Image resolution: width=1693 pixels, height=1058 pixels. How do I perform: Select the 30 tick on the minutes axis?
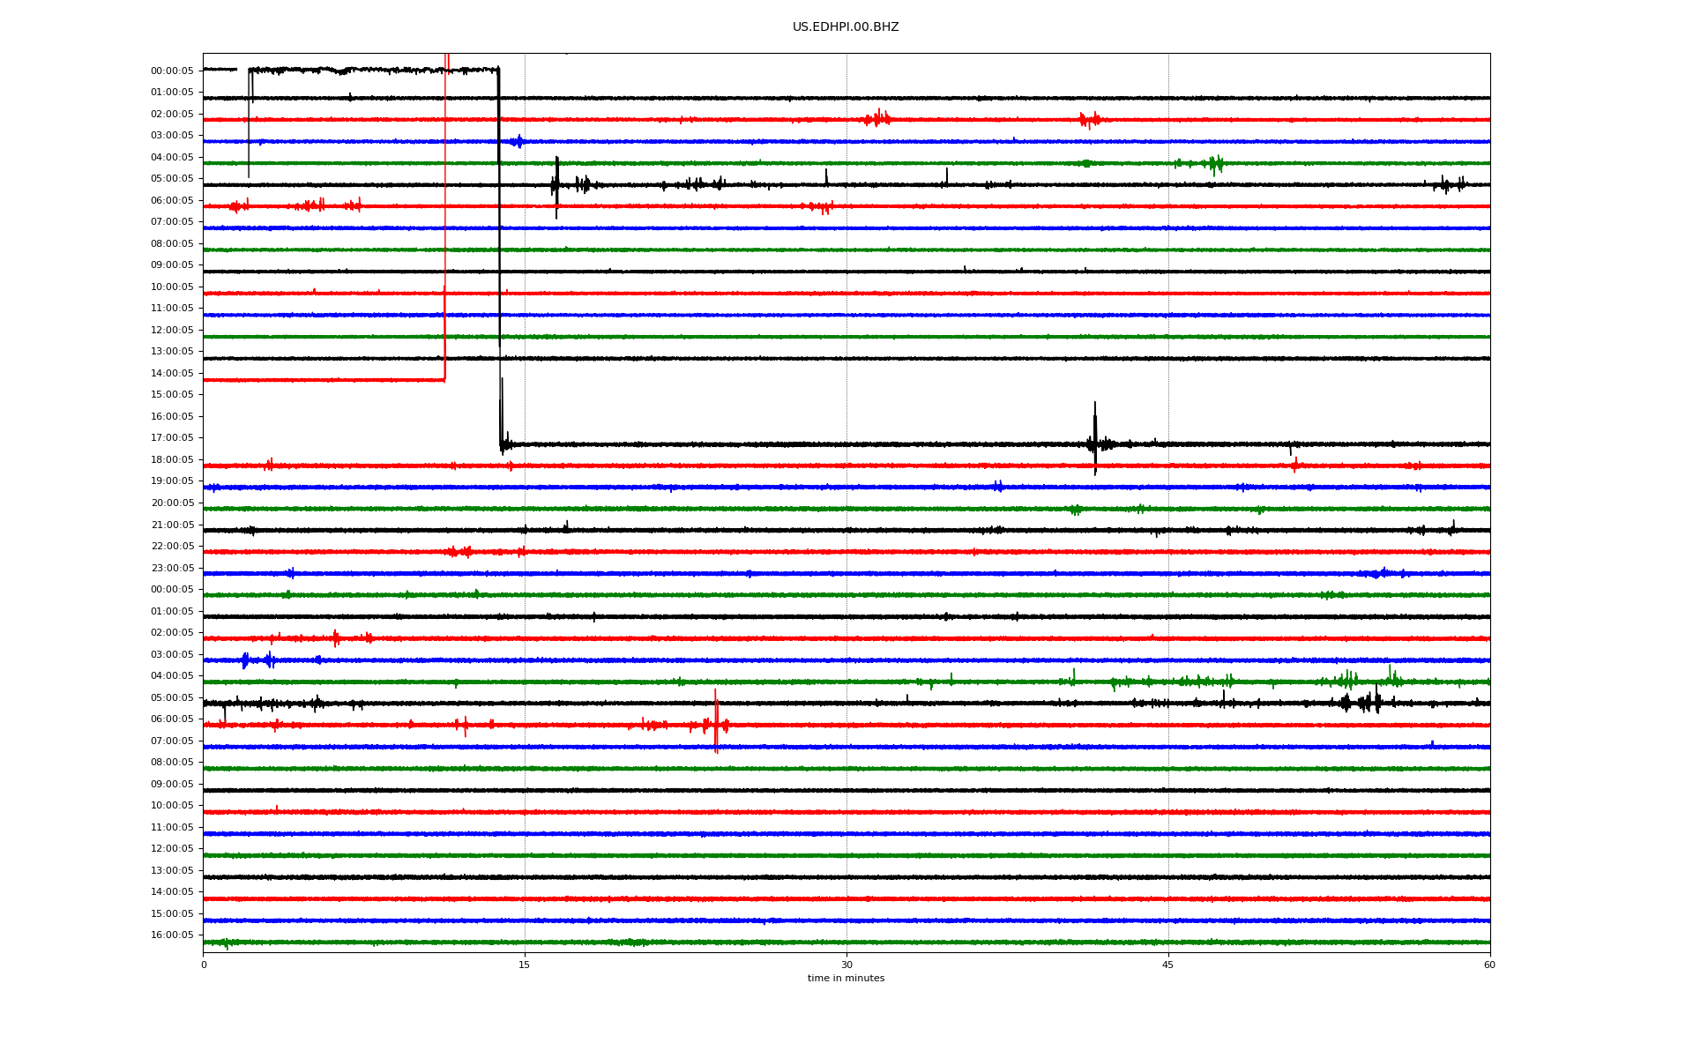point(846,965)
